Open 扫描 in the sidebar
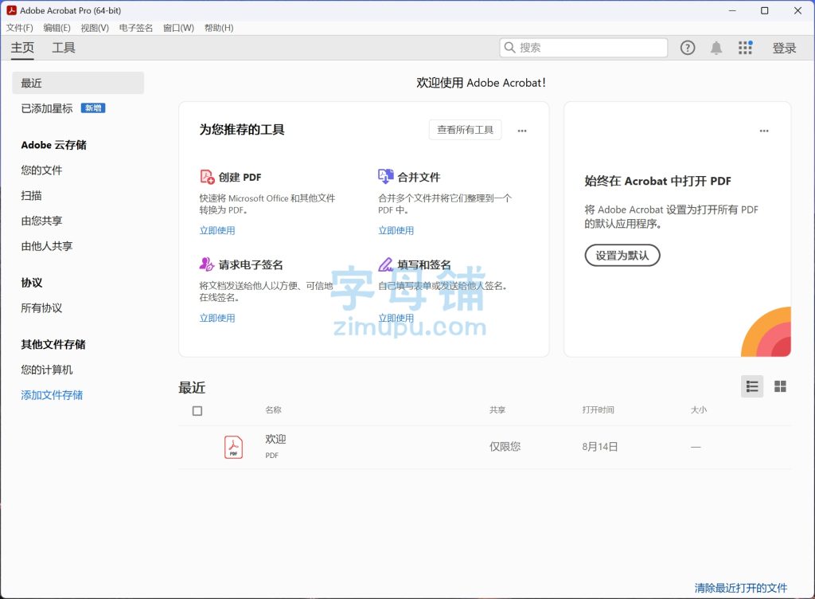815x599 pixels. coord(31,195)
